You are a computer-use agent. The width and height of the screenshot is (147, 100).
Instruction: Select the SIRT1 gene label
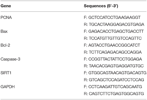click(x=6, y=73)
